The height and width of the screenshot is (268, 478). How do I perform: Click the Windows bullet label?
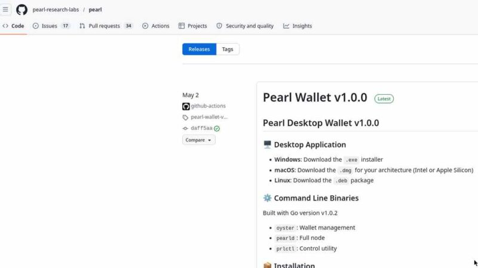click(287, 159)
